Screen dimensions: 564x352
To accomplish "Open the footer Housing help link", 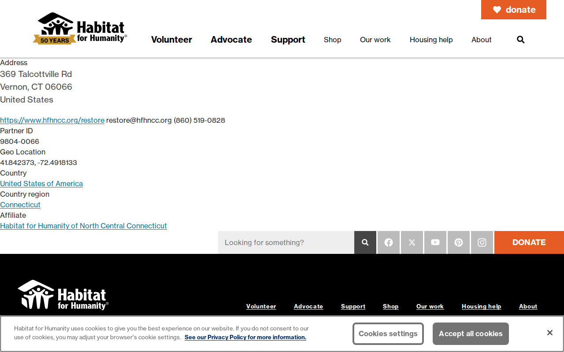I will pyautogui.click(x=482, y=306).
